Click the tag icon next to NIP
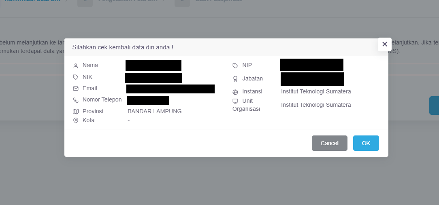Screen dimensions: 439x205 click(235, 66)
